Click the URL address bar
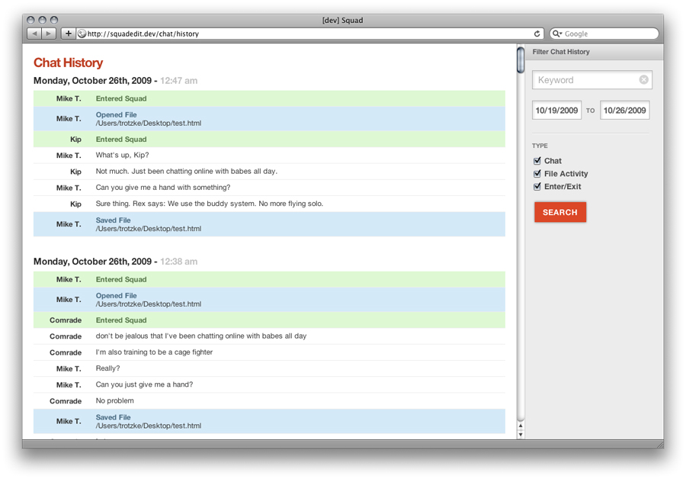The width and height of the screenshot is (686, 479). coord(305,34)
